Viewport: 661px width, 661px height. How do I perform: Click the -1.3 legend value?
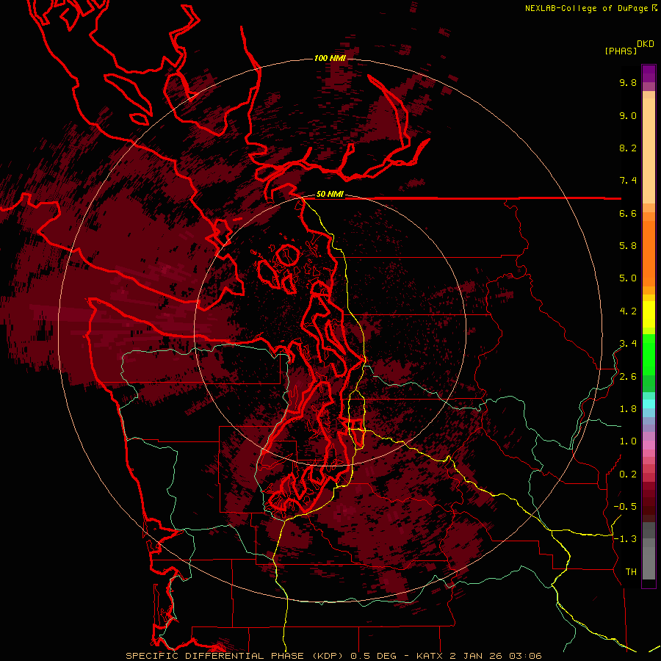[x=625, y=539]
